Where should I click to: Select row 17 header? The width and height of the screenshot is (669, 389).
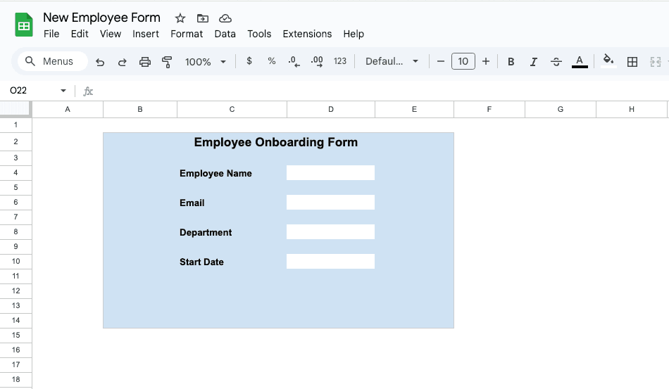point(15,364)
